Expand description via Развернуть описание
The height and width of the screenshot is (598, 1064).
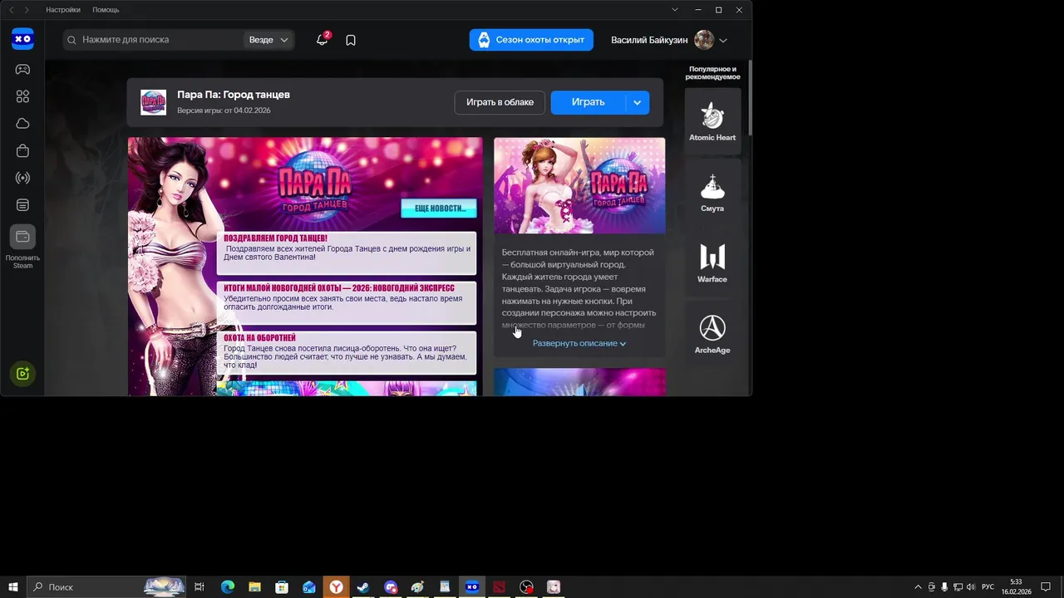tap(579, 343)
